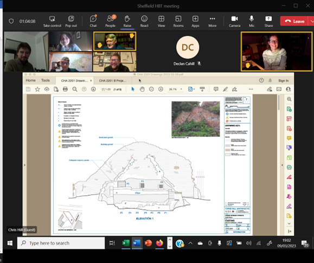314x263 pixels.
Task: Show hidden system tray icons
Action: click(190, 243)
